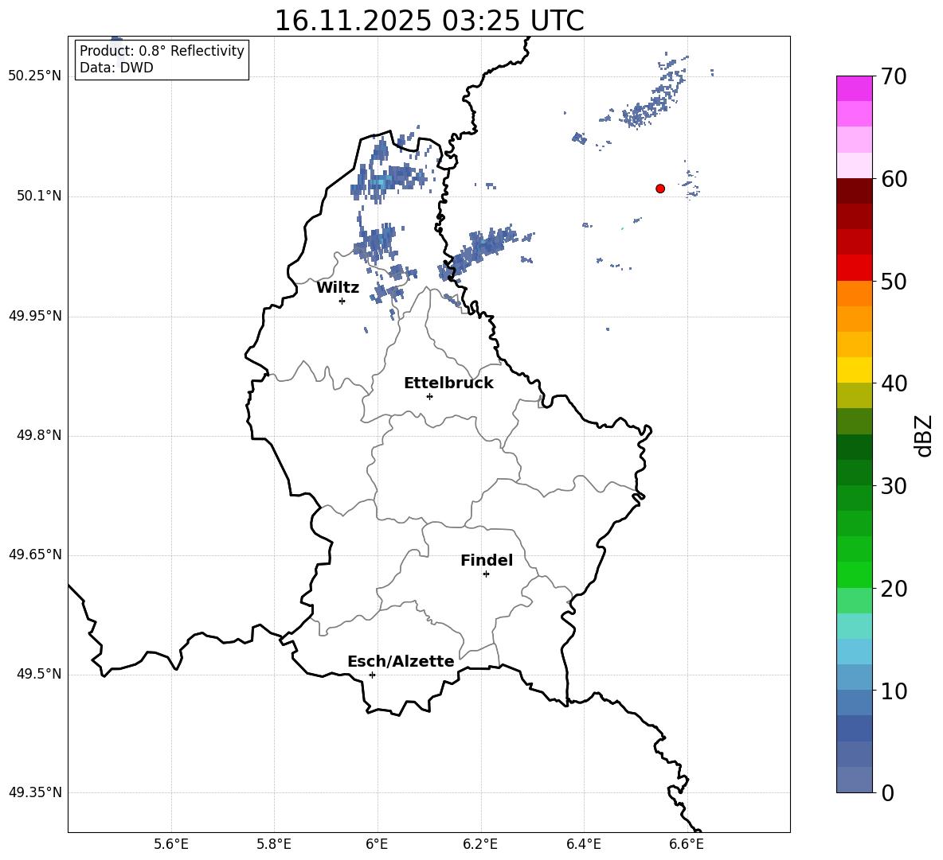Click the 6°E longitude label
The image size is (943, 860).
[377, 844]
